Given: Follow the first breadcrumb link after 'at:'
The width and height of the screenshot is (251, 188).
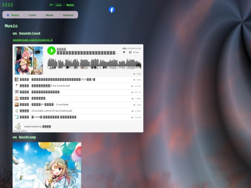Looking at the screenshot, I should [59, 5].
